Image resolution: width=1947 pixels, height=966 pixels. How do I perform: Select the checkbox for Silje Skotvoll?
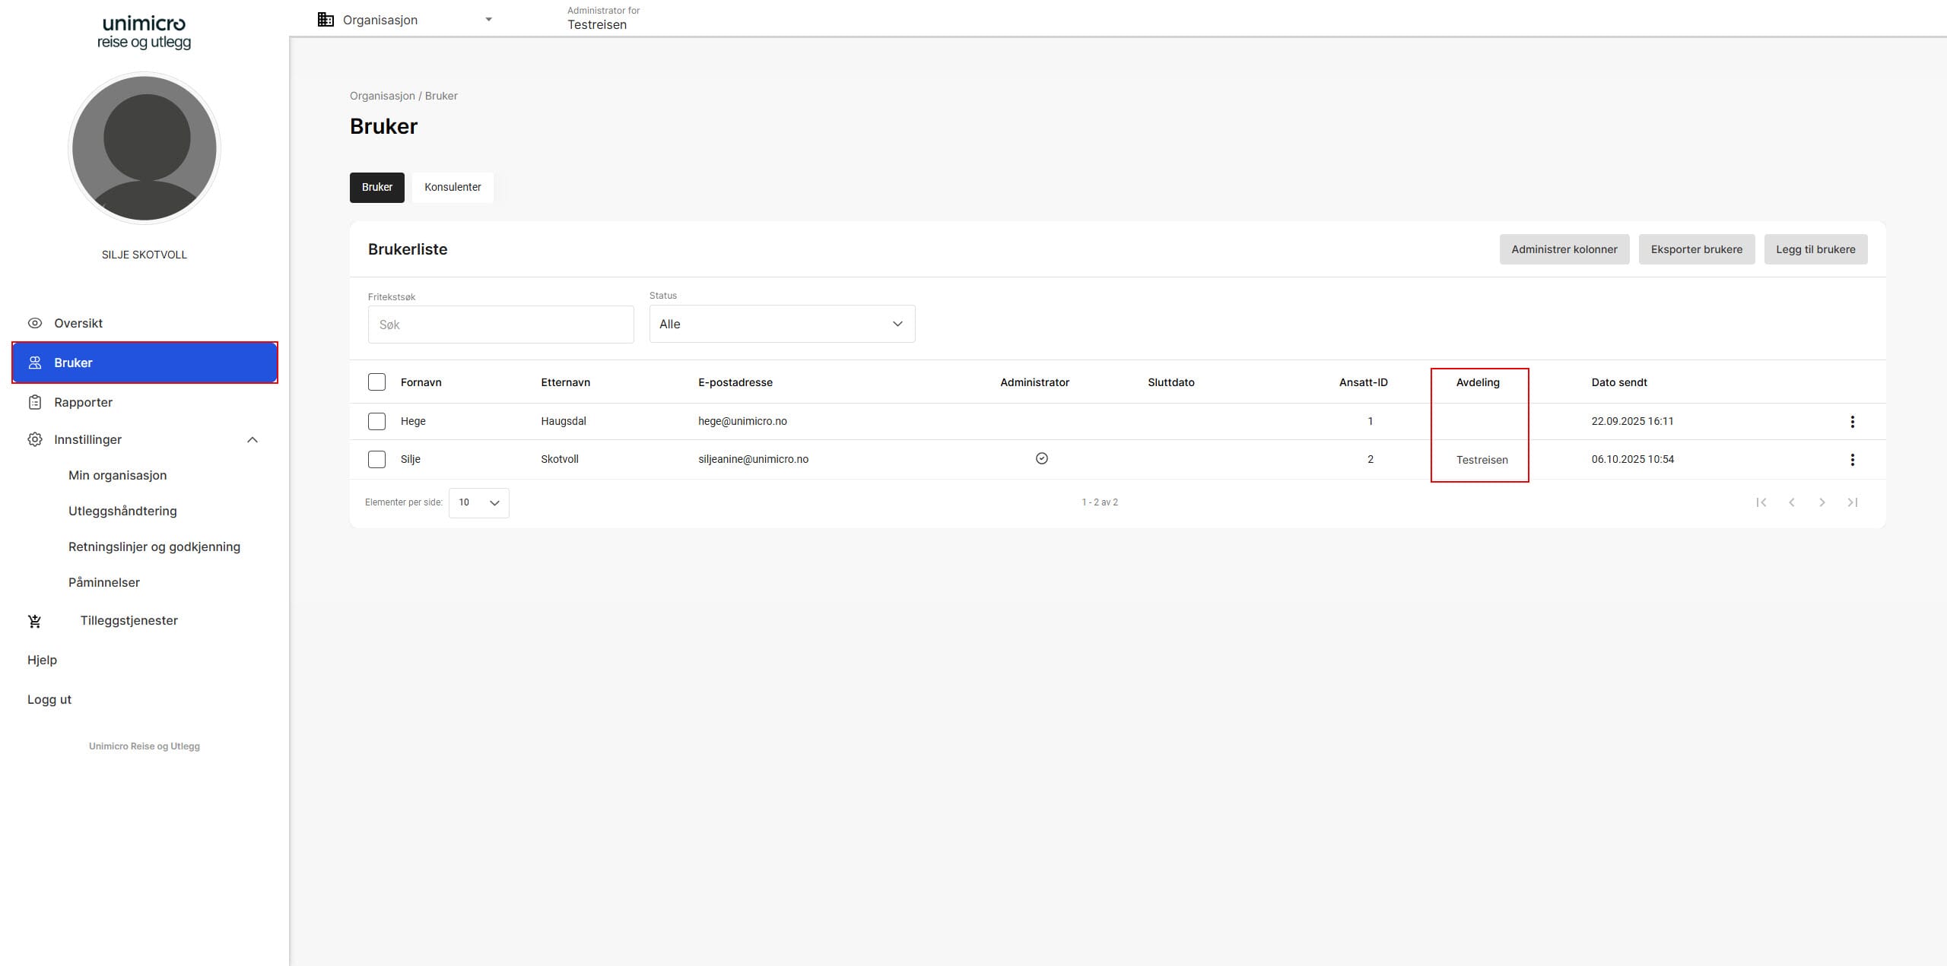click(x=376, y=459)
